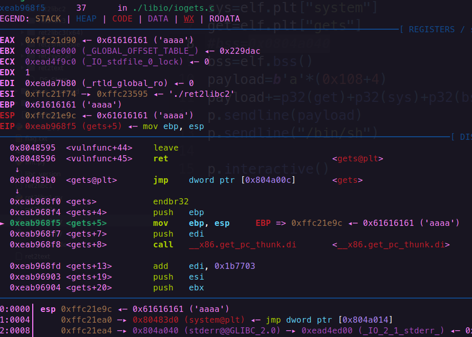Screen dimensions: 472x337
Task: Click ESI value 0xffc21f74
Action: [x=51, y=94]
